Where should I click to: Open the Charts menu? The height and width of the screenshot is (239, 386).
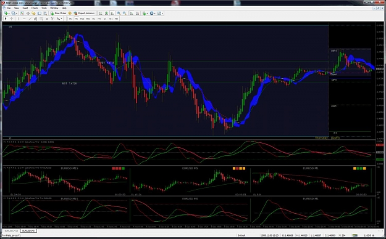(35, 8)
